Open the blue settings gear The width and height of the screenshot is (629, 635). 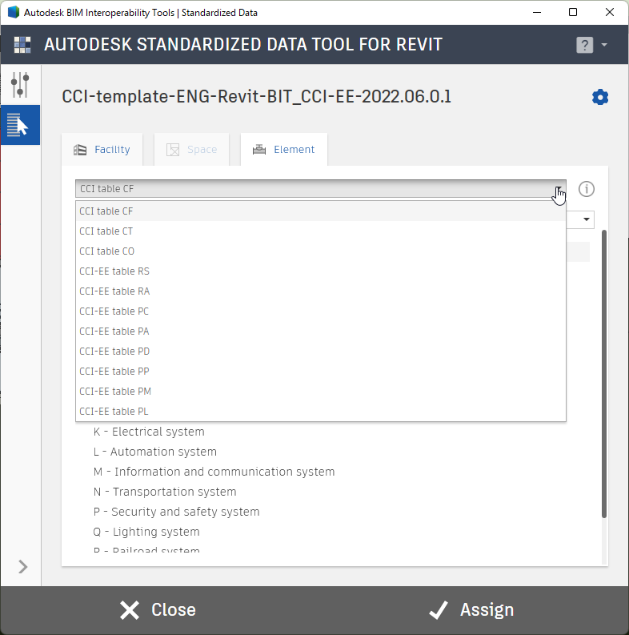coord(600,97)
